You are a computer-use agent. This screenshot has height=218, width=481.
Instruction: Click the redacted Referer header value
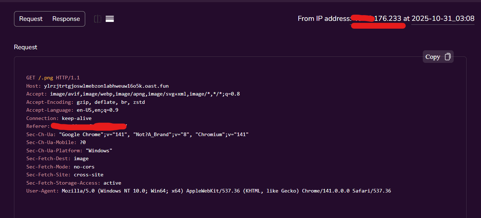[89, 126]
